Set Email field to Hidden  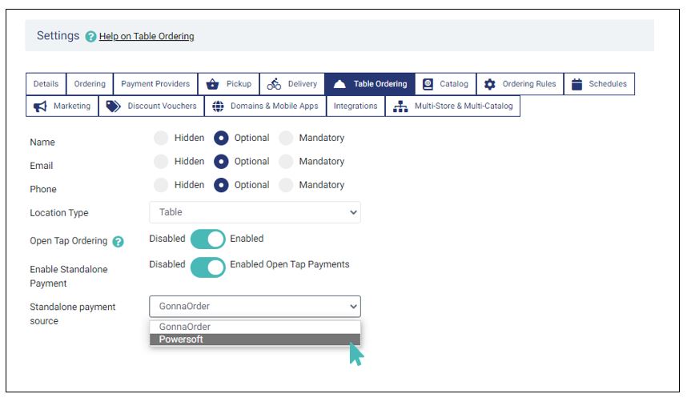[161, 161]
